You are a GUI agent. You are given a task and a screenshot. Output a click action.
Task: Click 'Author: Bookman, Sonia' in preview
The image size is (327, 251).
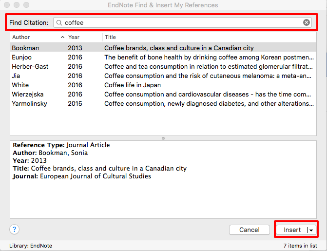tap(50, 153)
